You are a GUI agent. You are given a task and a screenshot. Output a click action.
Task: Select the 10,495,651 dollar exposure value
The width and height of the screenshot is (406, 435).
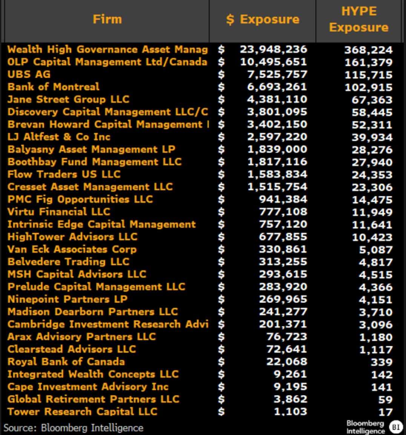[273, 62]
